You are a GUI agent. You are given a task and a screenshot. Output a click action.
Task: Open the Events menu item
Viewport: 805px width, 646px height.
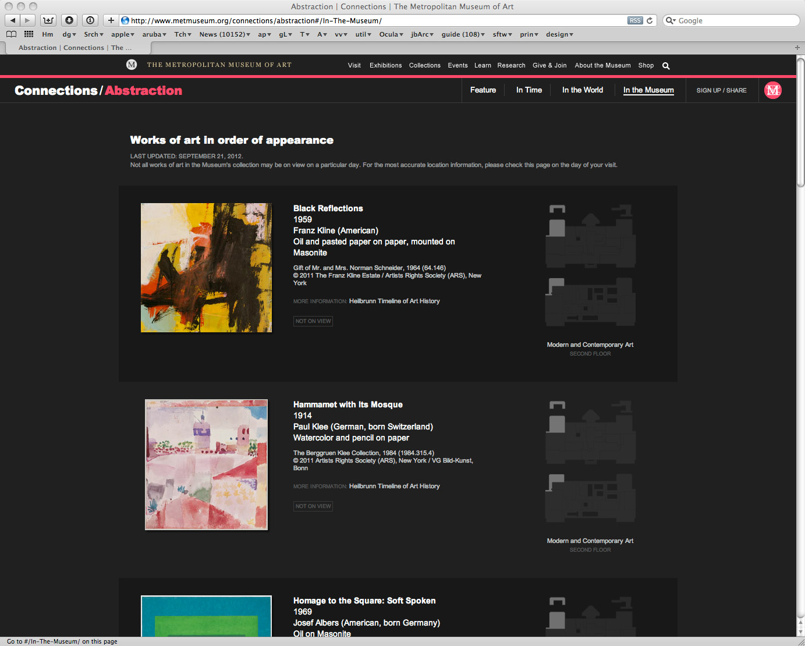click(x=458, y=65)
